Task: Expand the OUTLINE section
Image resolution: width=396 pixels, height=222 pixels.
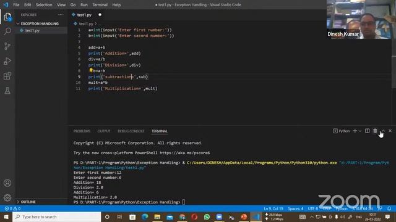Action: click(28, 202)
